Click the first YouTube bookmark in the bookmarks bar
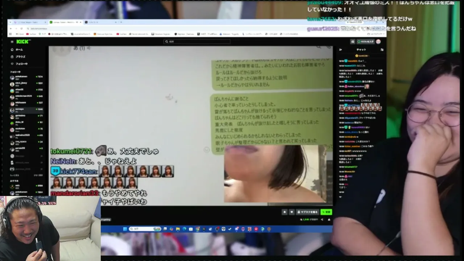 point(31,34)
